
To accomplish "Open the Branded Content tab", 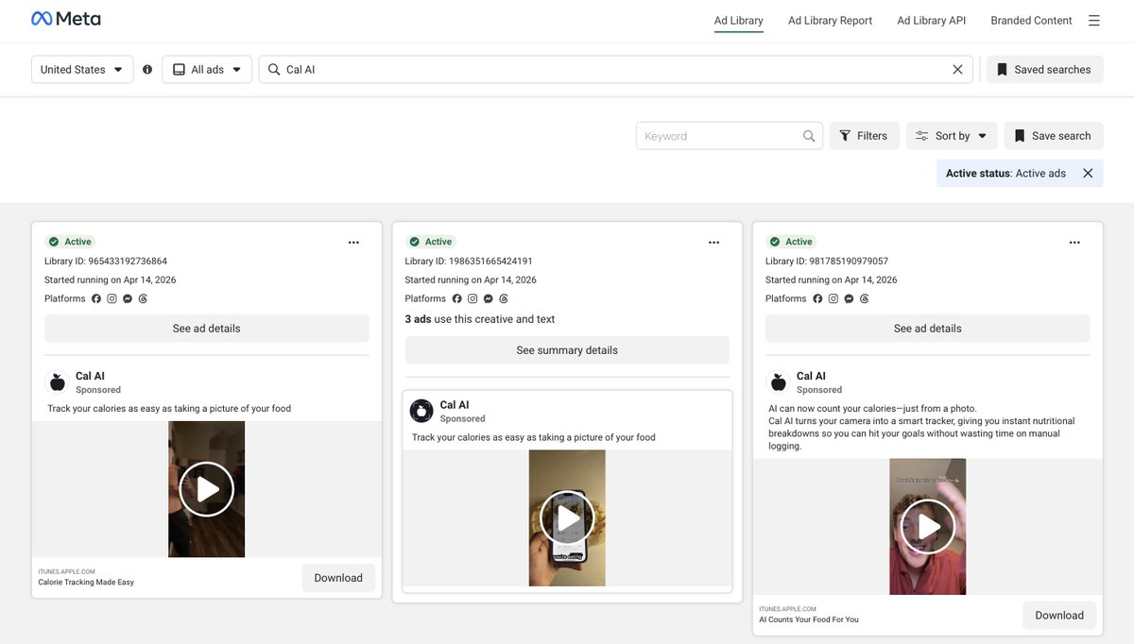I will [1031, 21].
